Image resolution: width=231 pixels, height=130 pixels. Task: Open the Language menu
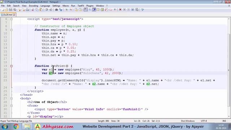tap(45, 6)
